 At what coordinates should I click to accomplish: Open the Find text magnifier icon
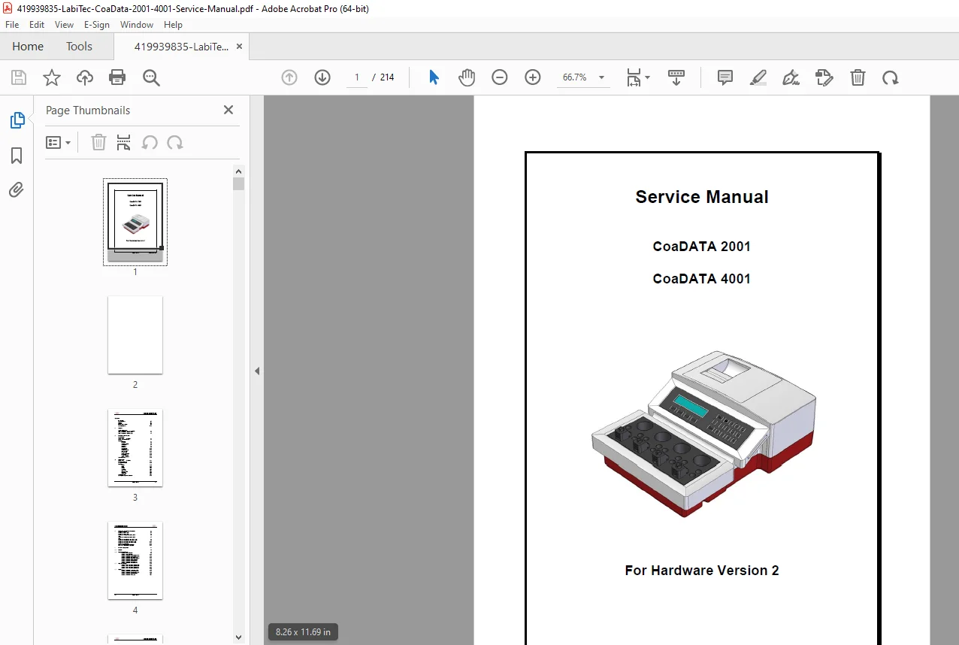pos(151,77)
